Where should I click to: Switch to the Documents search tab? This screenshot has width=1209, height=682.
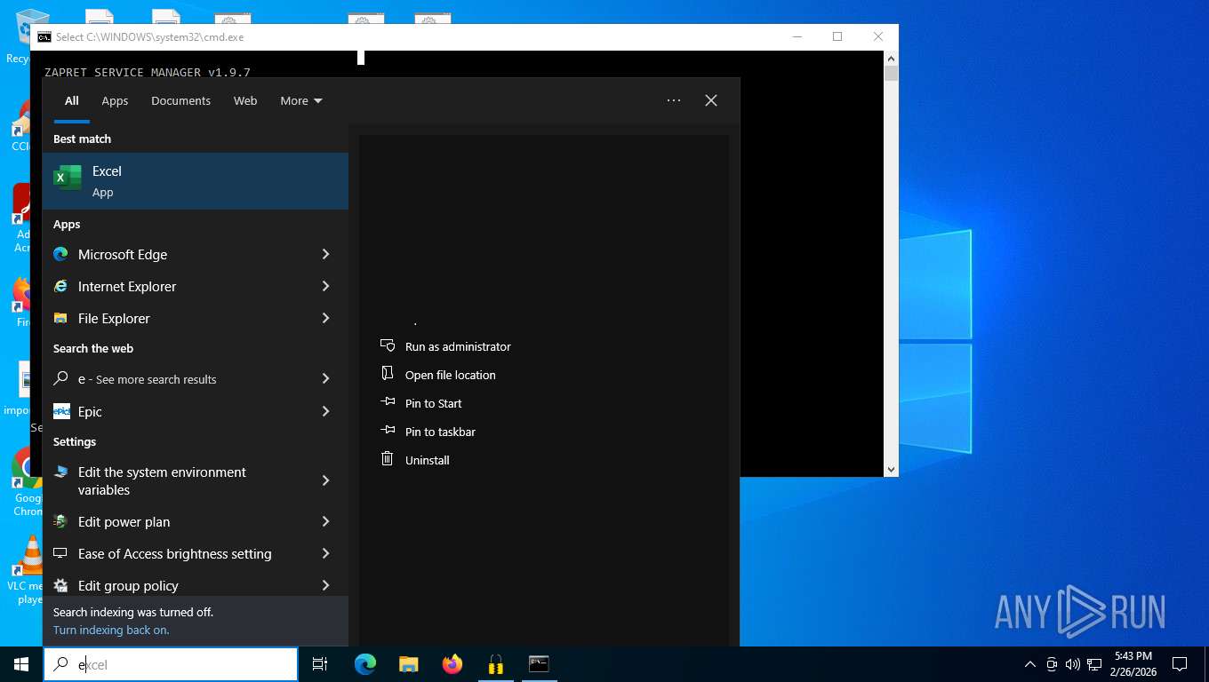click(180, 100)
